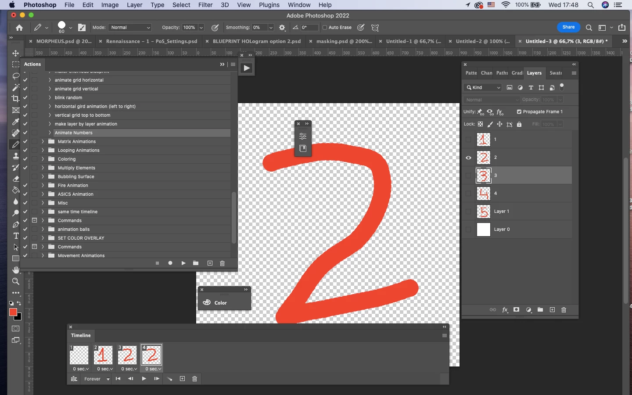
Task: Toggle checkmark for Animate Numbers action
Action: pyautogui.click(x=25, y=133)
